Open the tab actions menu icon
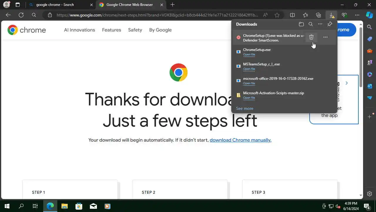This screenshot has height=212, width=376. click(18, 5)
